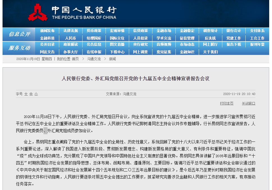
Task: Go to 办事大厅 page
Action: point(71,52)
